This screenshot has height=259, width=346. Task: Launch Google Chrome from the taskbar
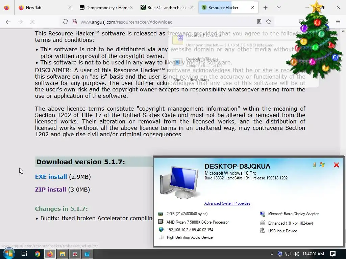[38, 254]
